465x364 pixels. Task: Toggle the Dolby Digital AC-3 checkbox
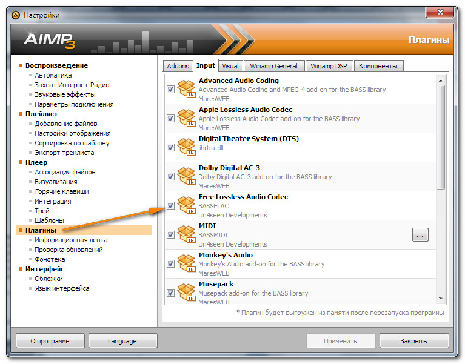pyautogui.click(x=170, y=176)
